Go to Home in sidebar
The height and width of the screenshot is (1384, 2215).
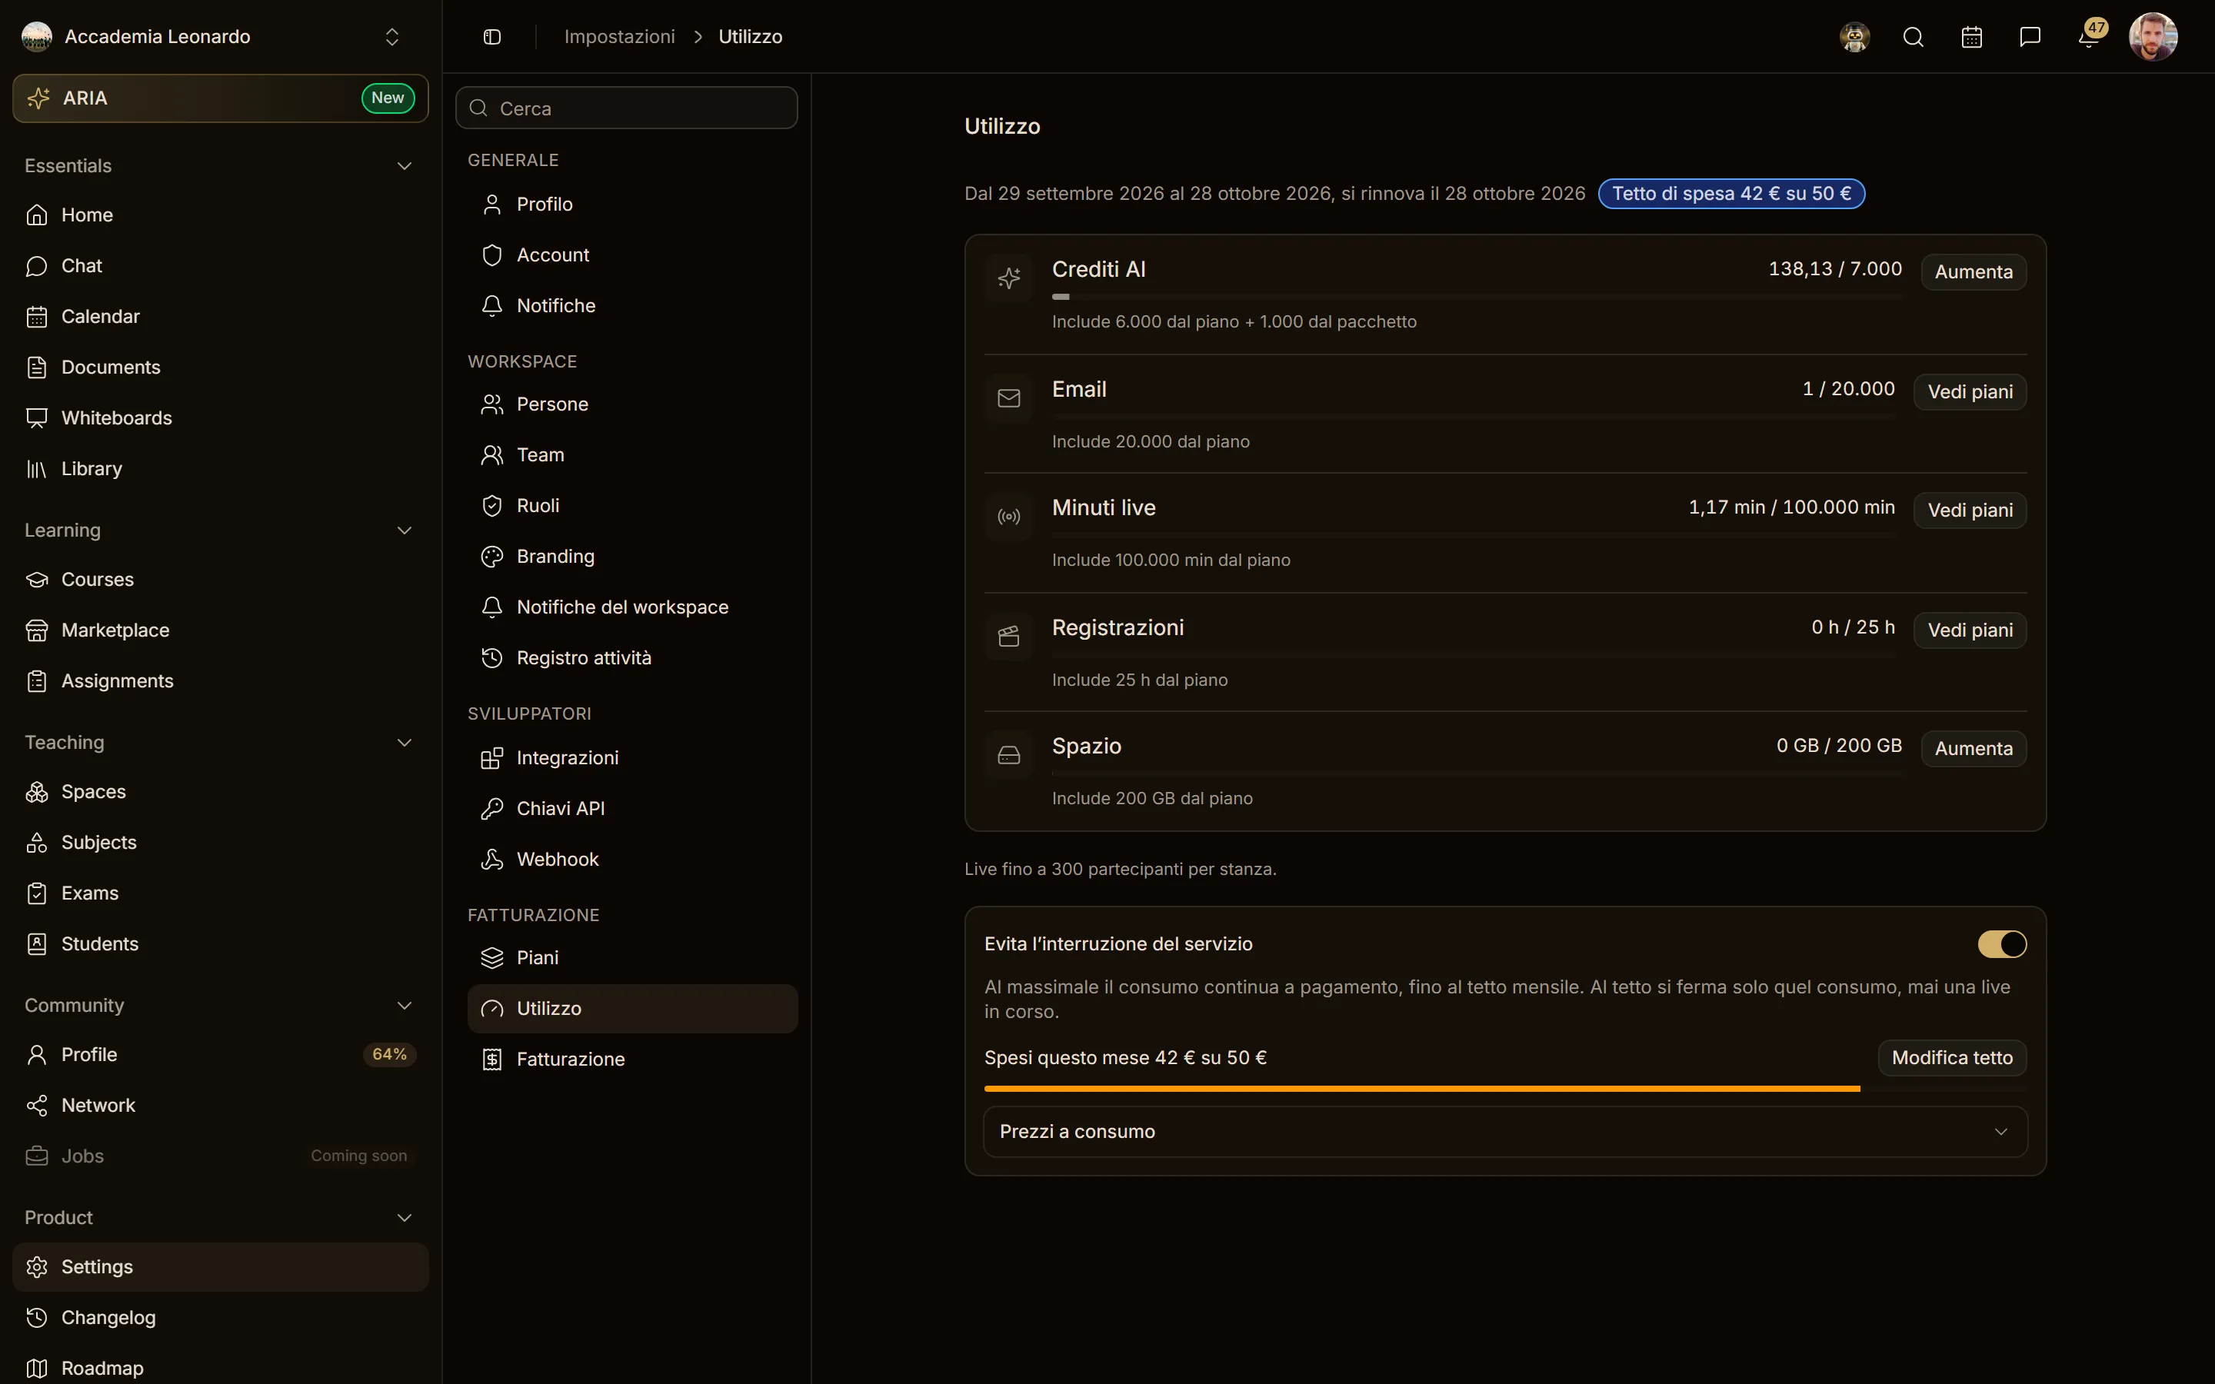[221, 215]
